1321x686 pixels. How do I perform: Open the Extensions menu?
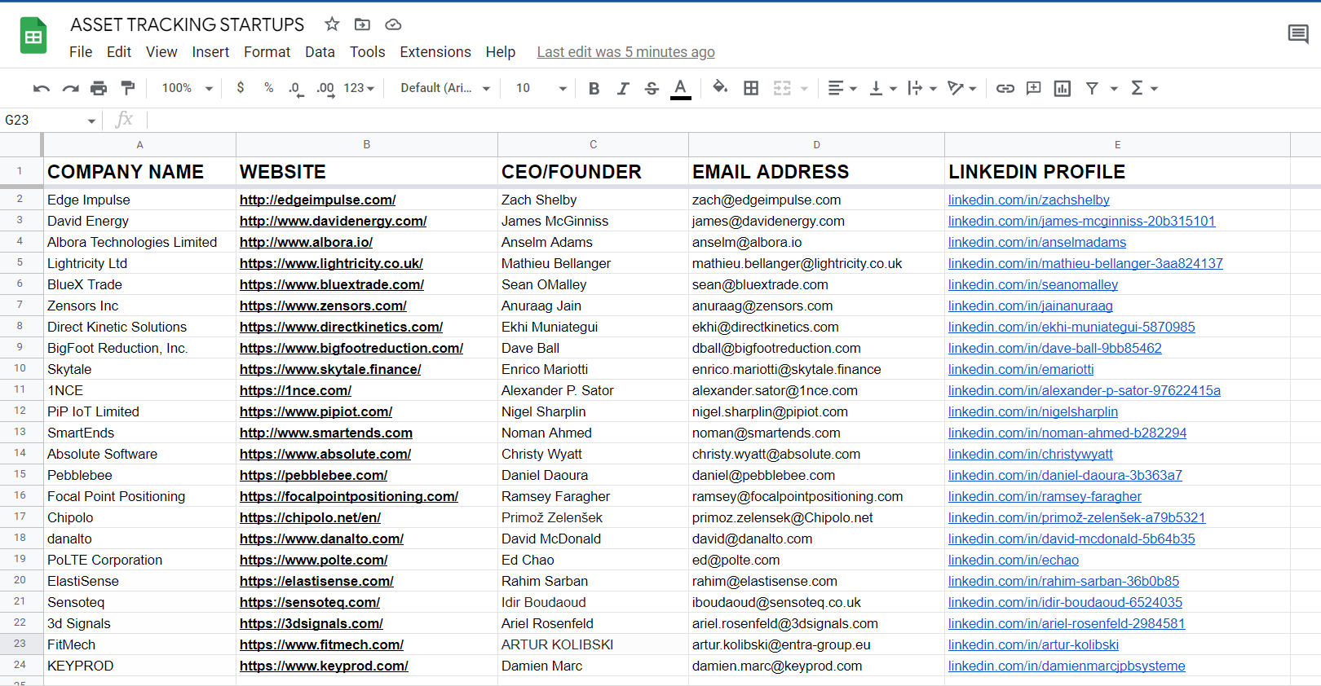pyautogui.click(x=435, y=52)
